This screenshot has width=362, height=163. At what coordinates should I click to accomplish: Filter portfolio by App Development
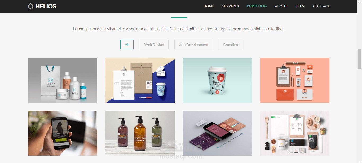pyautogui.click(x=193, y=45)
